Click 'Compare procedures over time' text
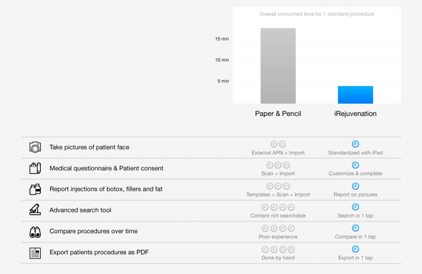 [94, 231]
